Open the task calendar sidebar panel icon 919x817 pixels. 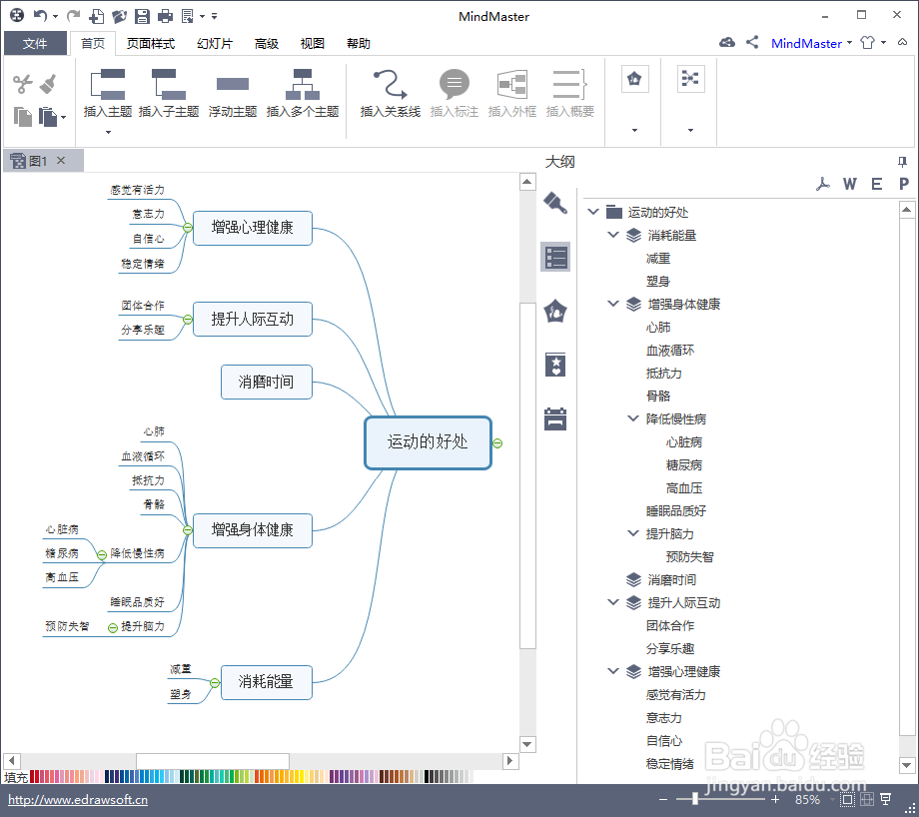pyautogui.click(x=555, y=418)
